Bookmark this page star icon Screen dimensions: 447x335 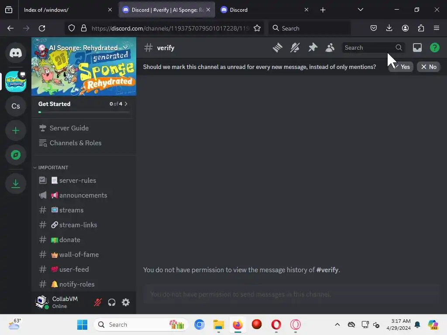point(257,28)
